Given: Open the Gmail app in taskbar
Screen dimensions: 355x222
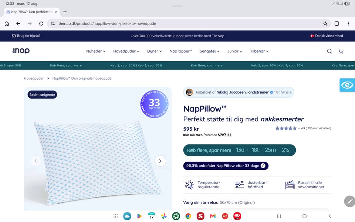Looking at the screenshot, I should pyautogui.click(x=213, y=216).
